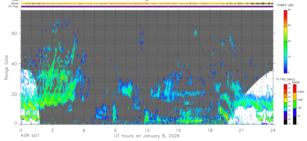307x141 pixels.
Task: Click the 'KSR b01' radar beam label
Action: point(30,136)
